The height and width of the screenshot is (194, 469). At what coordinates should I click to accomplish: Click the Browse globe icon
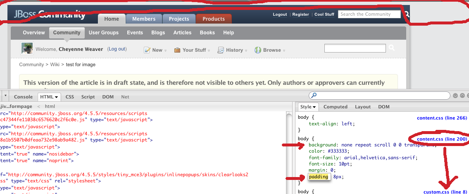(x=258, y=50)
